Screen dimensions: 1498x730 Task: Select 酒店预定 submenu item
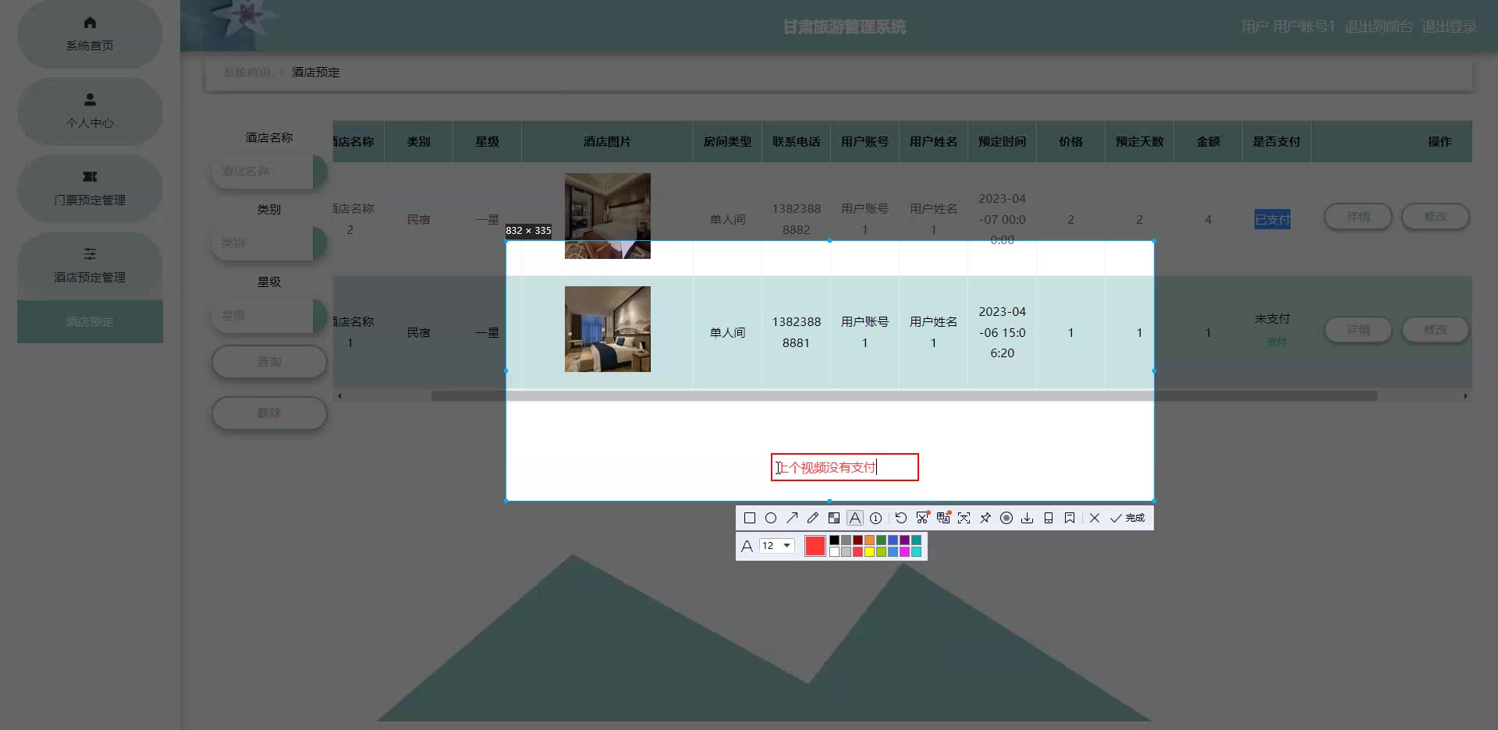click(x=90, y=321)
